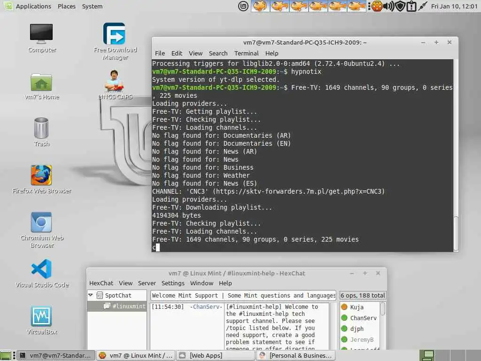Open the terminal's Search menu
The height and width of the screenshot is (361, 481).
click(x=218, y=54)
